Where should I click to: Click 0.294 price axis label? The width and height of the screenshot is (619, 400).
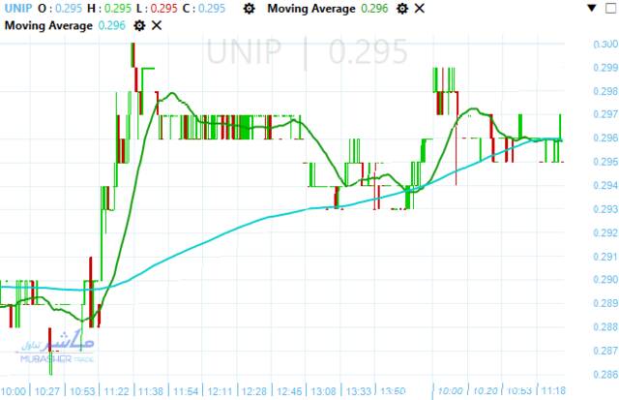(605, 185)
